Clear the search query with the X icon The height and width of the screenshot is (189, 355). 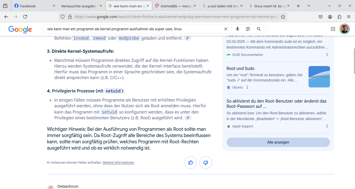point(226,29)
